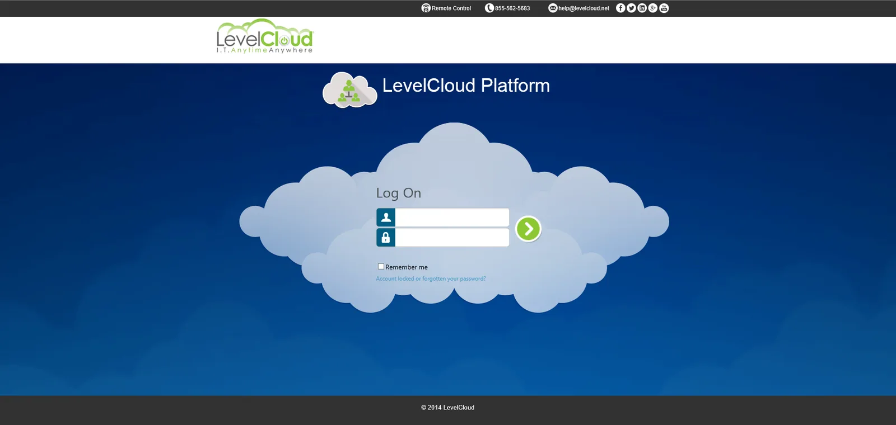Open the Twitter social icon
Viewport: 896px width, 425px height.
(631, 8)
